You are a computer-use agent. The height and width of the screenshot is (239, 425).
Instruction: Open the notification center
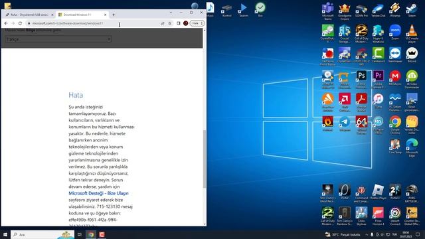[418, 234]
